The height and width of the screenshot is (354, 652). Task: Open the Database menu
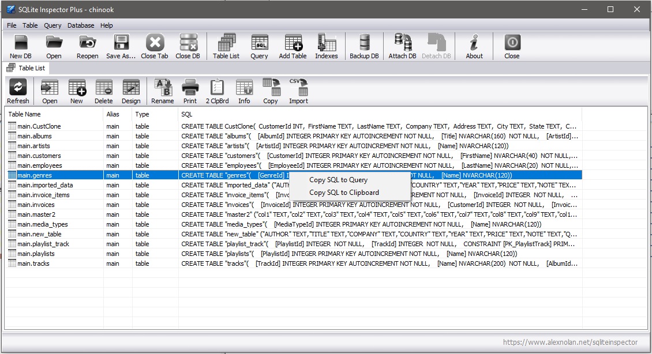click(81, 25)
